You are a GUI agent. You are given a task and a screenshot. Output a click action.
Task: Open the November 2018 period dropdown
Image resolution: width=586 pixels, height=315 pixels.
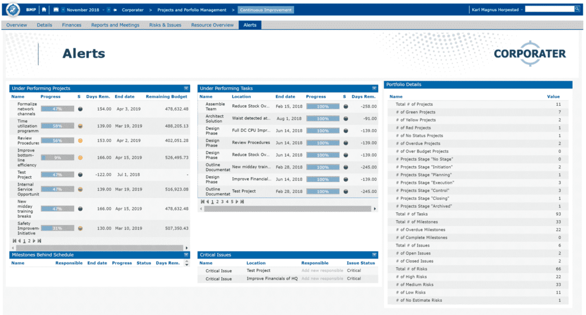(x=103, y=10)
